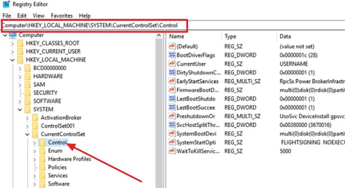Expand the HKEY_CLASSES_ROOT arrow

point(12,43)
